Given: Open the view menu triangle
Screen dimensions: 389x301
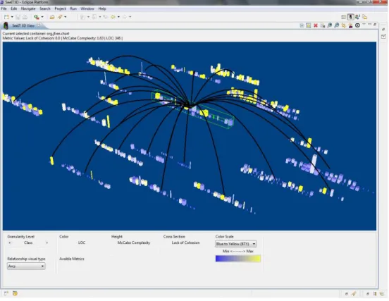Looking at the screenshot, I should 364,24.
